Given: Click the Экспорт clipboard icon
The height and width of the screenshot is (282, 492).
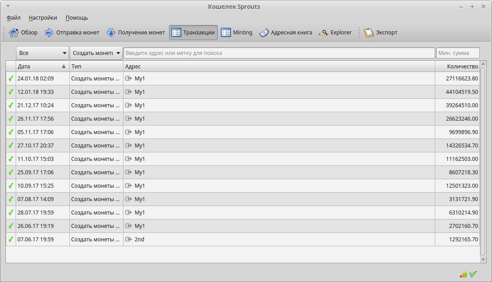Looking at the screenshot, I should click(x=369, y=32).
